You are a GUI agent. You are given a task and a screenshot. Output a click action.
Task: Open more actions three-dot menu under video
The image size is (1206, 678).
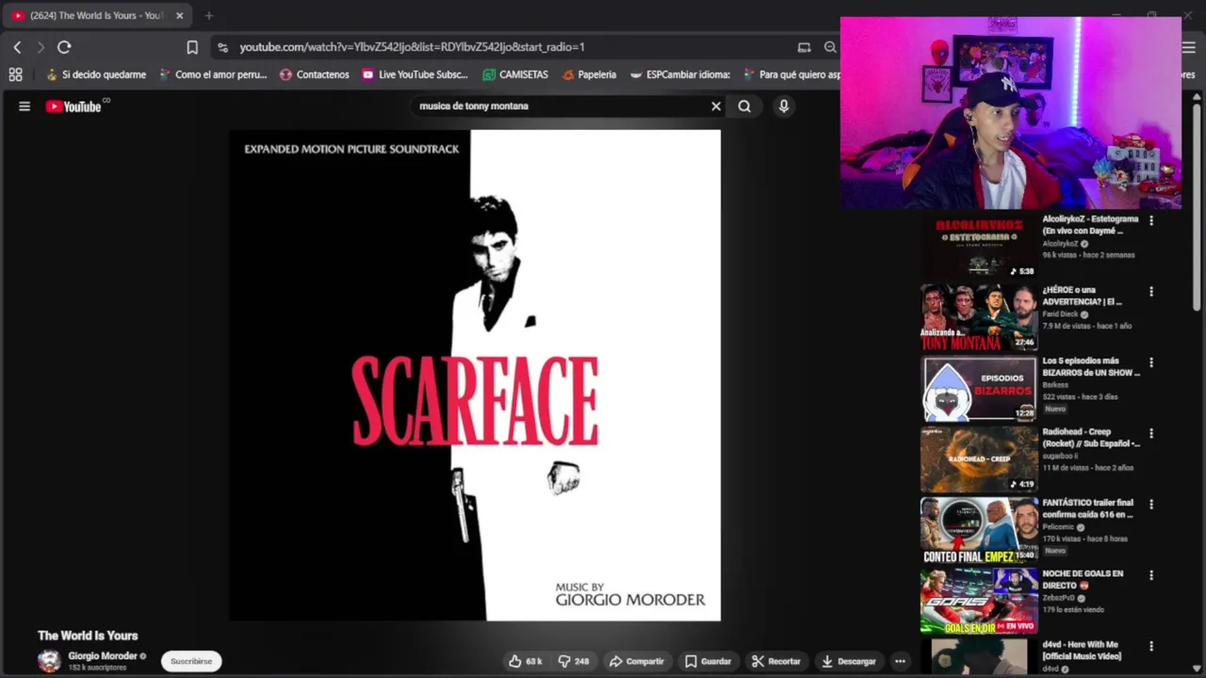900,661
